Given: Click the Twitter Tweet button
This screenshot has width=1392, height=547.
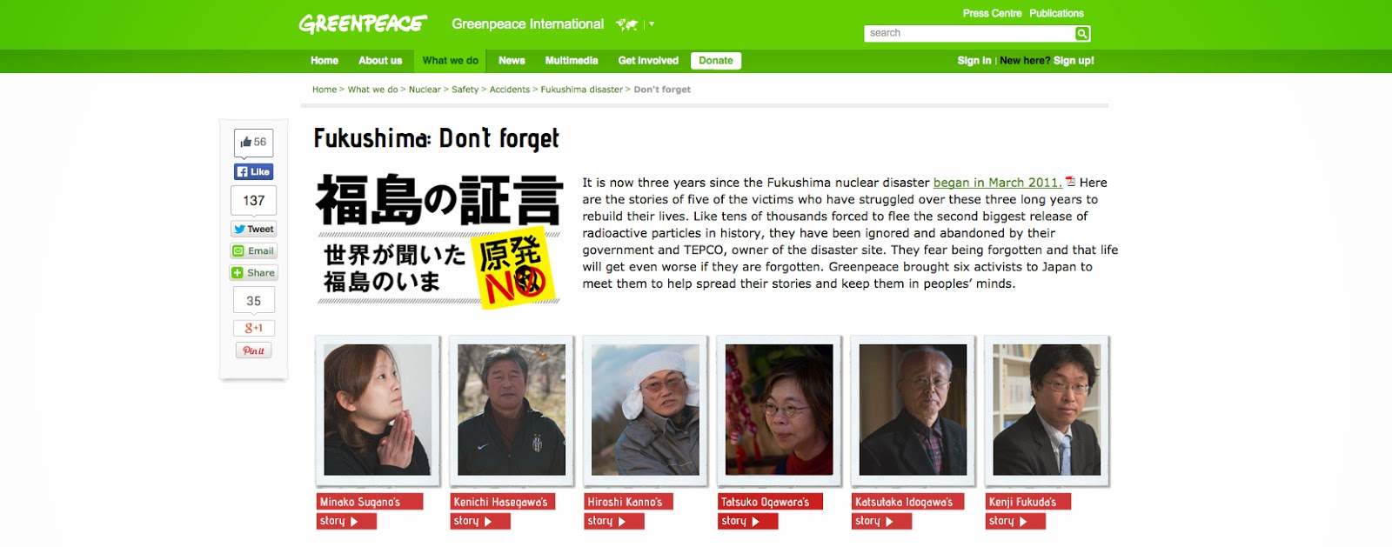Looking at the screenshot, I should point(254,229).
